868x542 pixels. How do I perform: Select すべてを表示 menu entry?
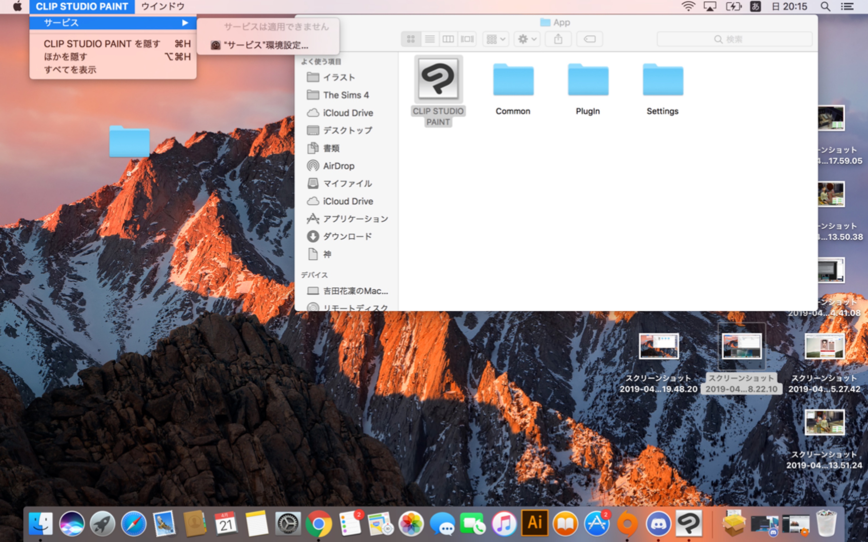pyautogui.click(x=70, y=70)
